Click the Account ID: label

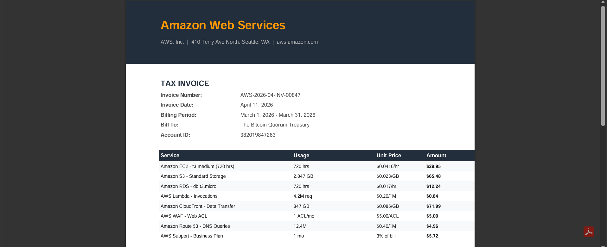coord(175,135)
